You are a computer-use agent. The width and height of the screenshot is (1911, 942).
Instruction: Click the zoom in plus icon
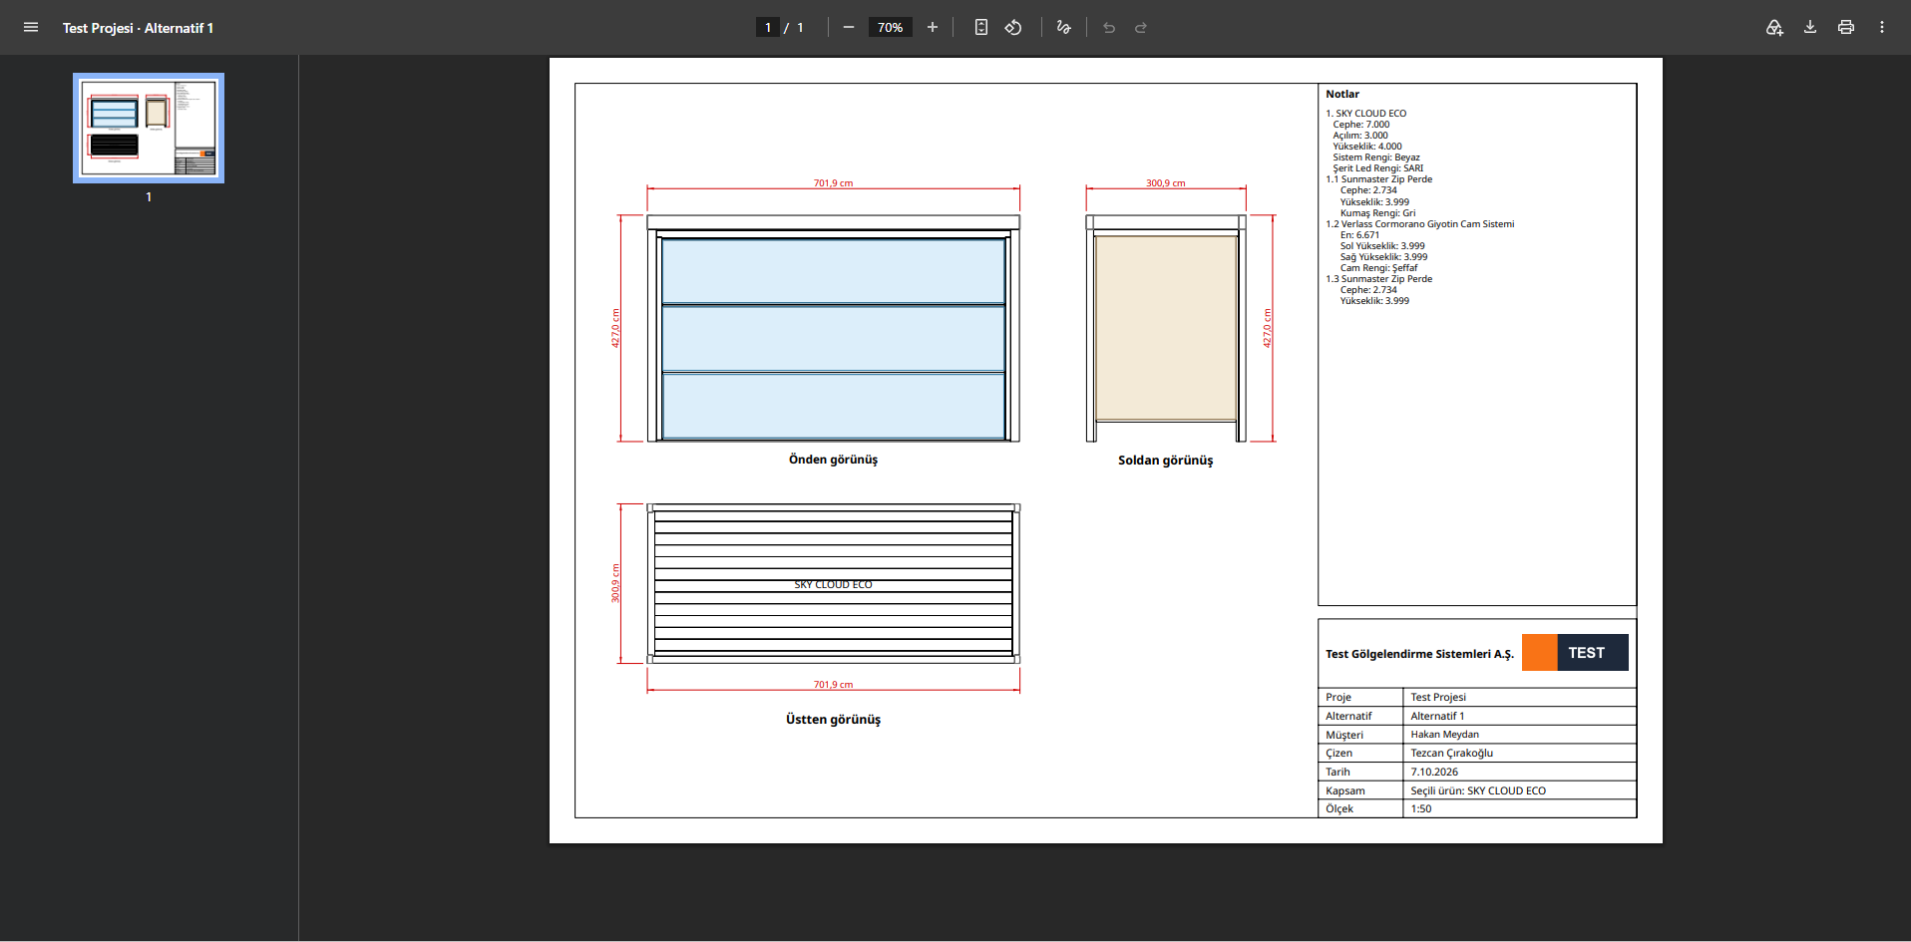(933, 28)
